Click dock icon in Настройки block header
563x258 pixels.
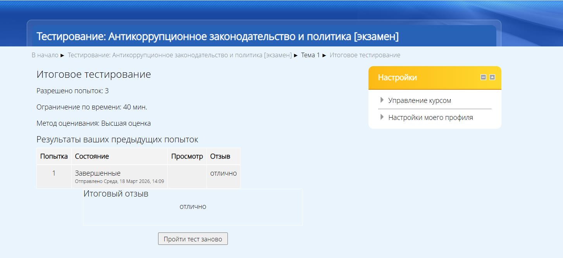(492, 77)
